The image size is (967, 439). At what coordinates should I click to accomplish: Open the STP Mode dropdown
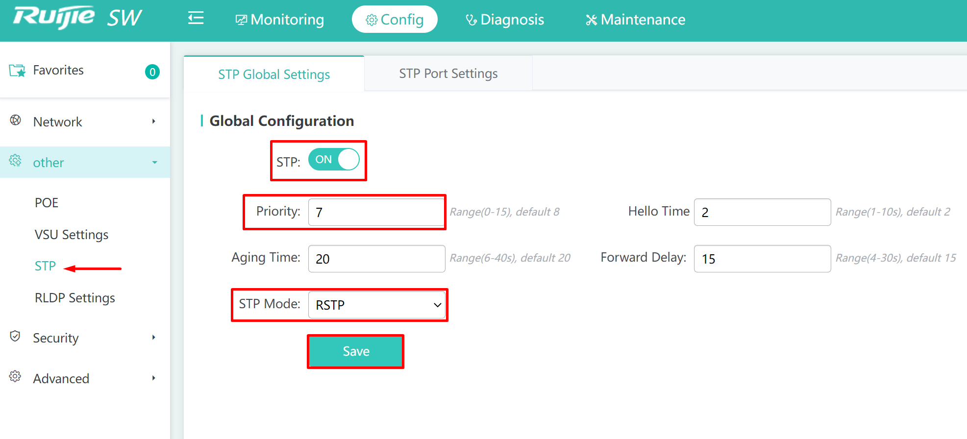pyautogui.click(x=376, y=305)
